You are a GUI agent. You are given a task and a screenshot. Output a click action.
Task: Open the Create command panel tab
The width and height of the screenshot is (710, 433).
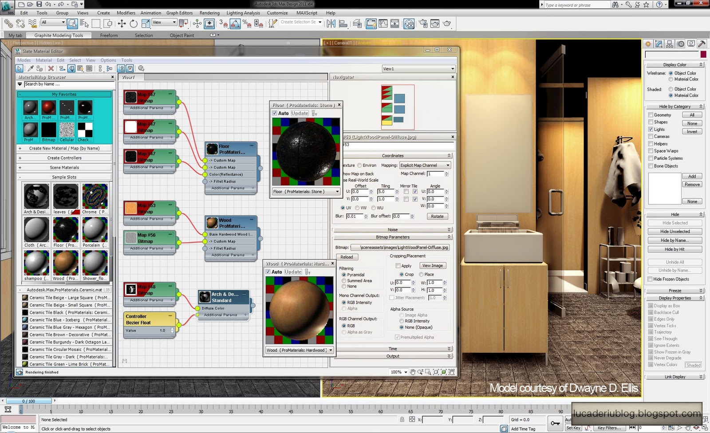point(648,44)
